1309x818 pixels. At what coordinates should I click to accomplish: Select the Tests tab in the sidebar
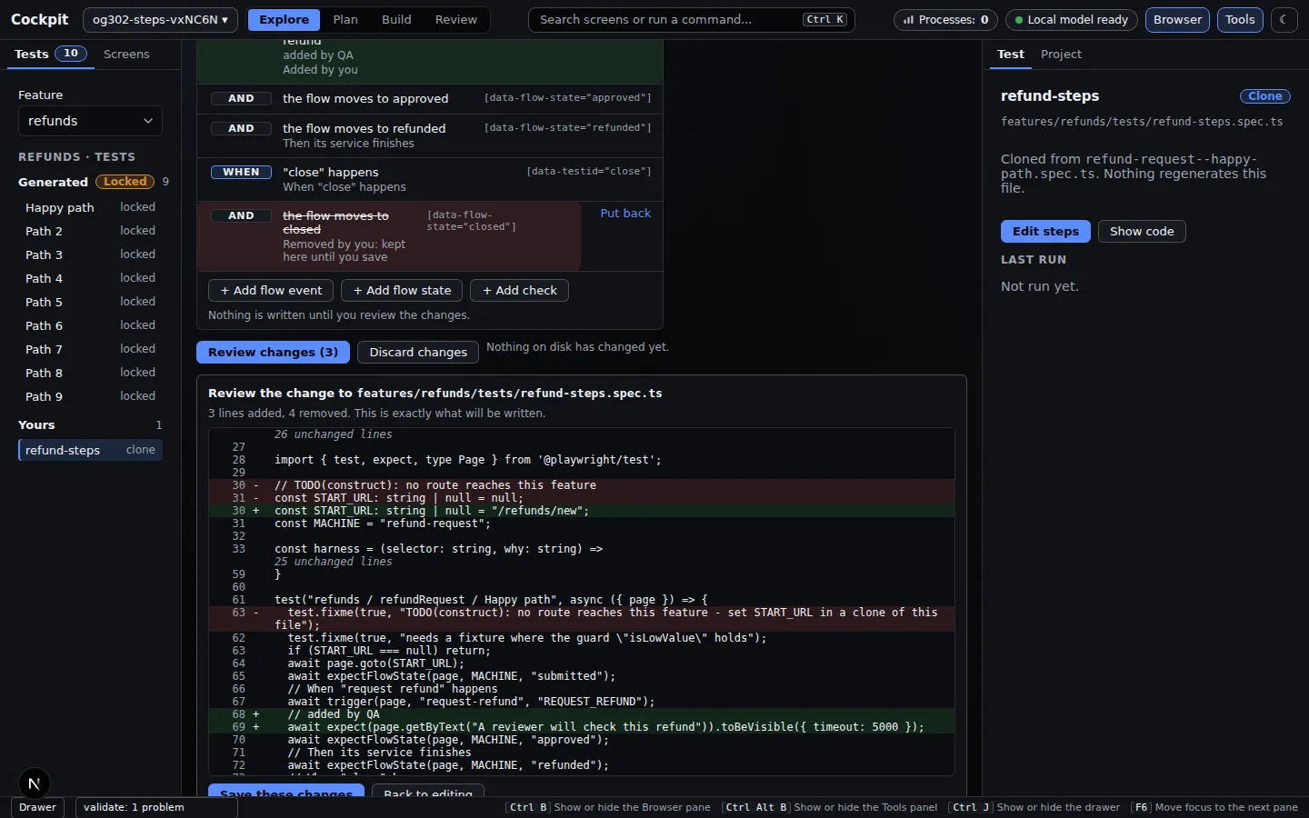[x=50, y=54]
